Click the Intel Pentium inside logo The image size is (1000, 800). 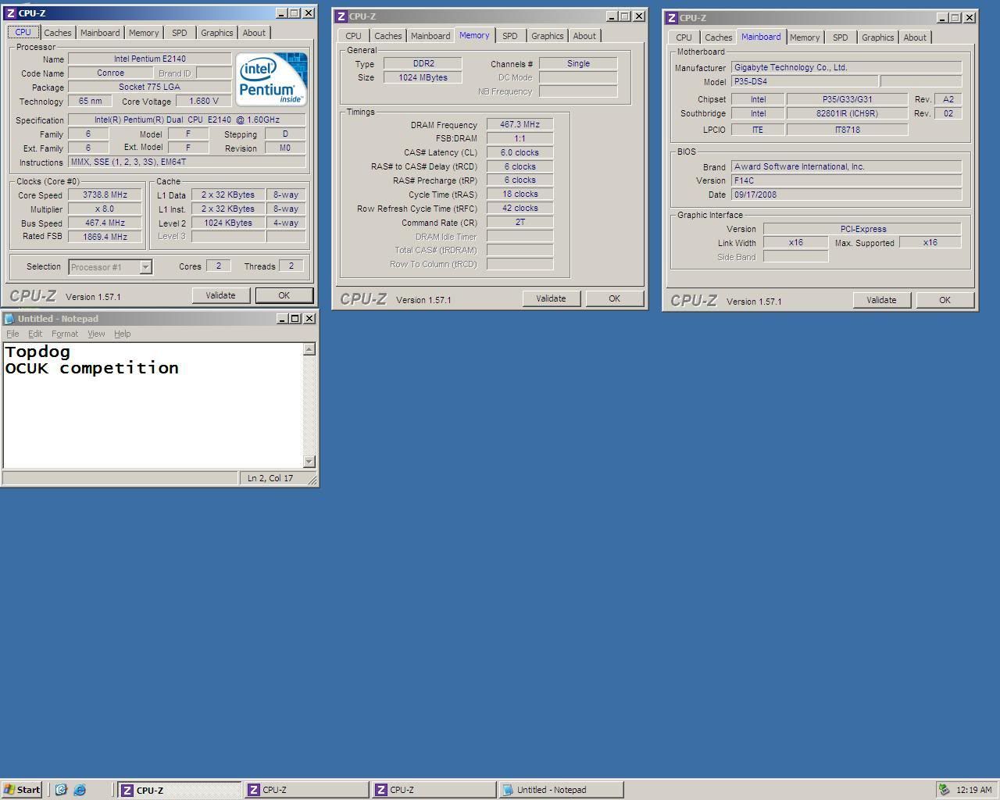click(271, 79)
